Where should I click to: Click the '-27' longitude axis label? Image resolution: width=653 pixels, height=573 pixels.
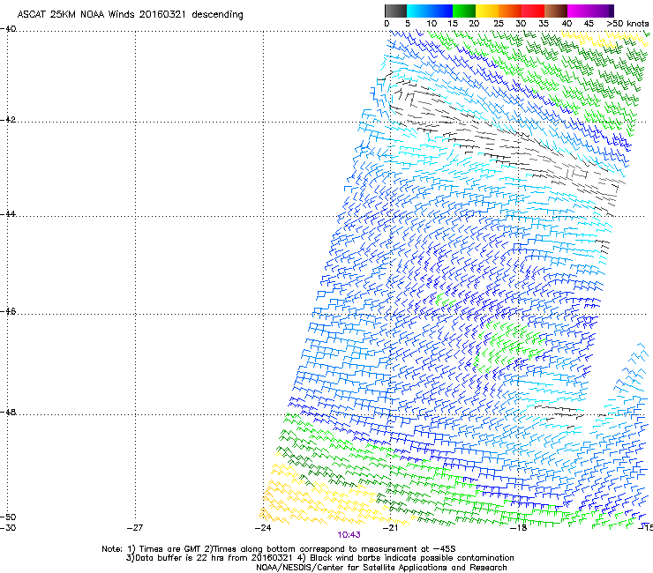(x=135, y=528)
